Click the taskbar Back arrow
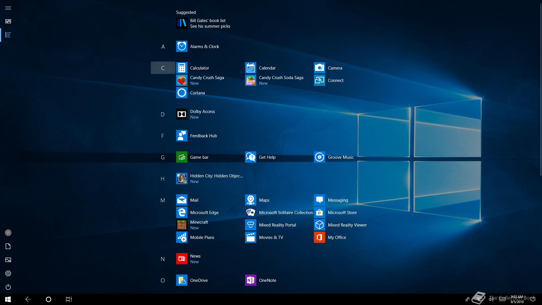 pos(28,299)
